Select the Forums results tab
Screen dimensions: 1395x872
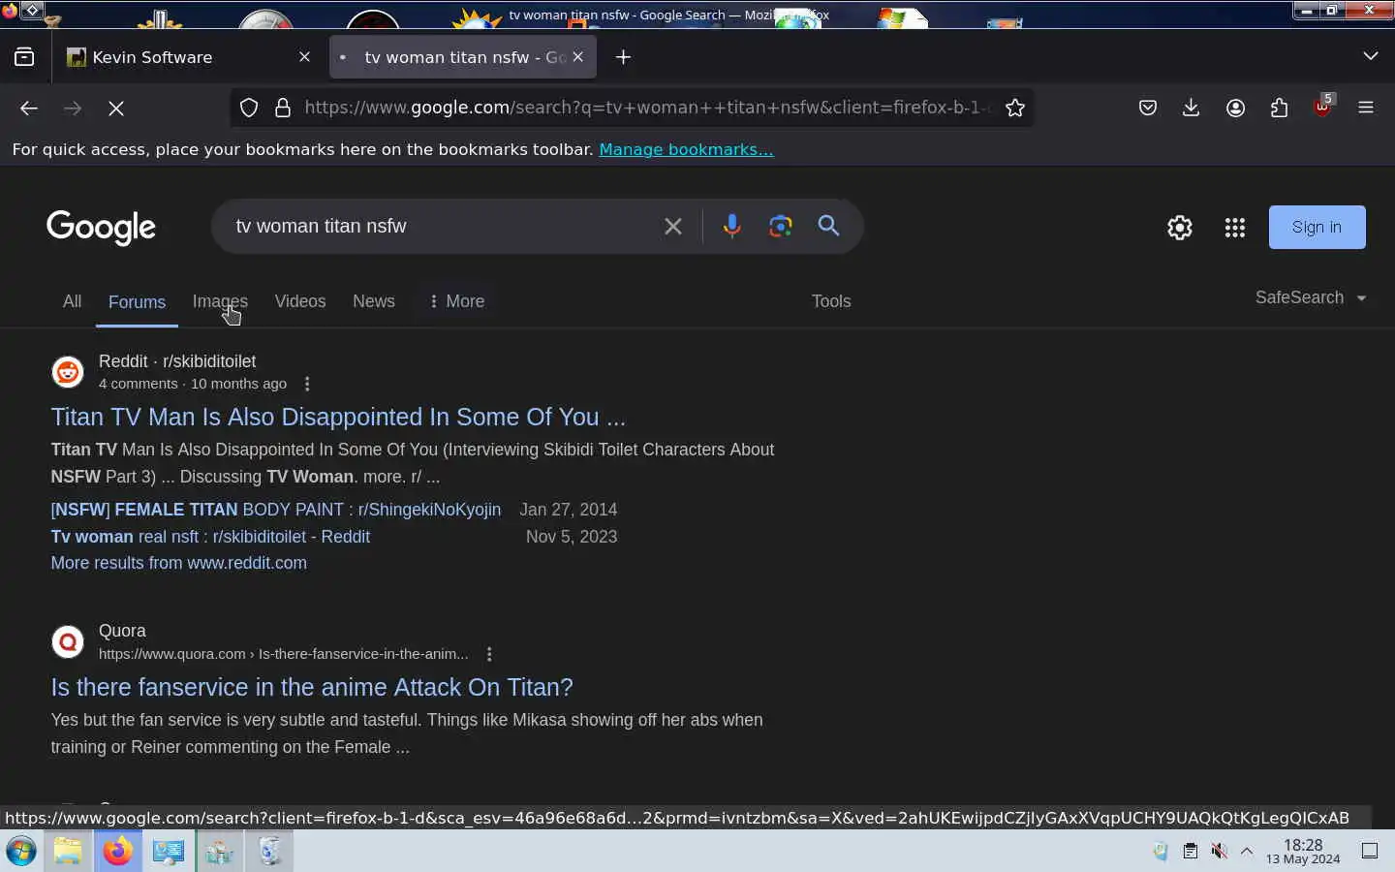[137, 302]
